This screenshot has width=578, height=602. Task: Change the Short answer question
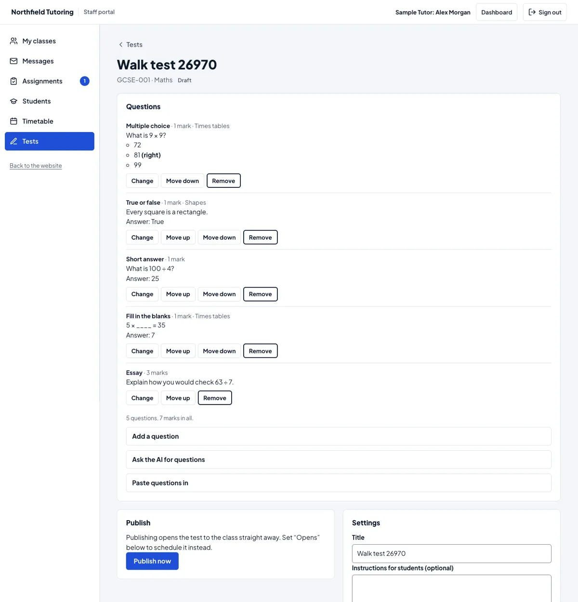click(x=142, y=294)
